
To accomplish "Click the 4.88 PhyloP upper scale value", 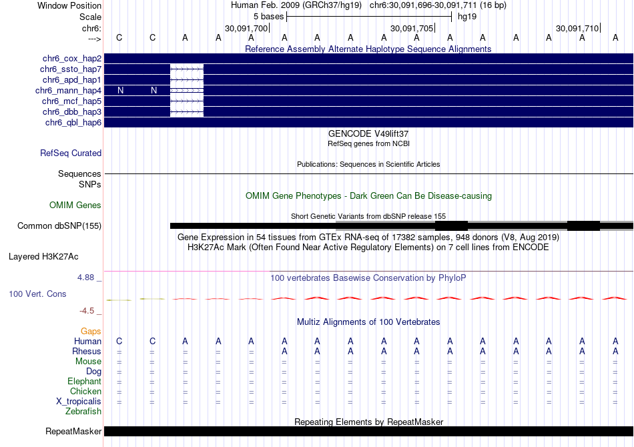I will pos(85,278).
